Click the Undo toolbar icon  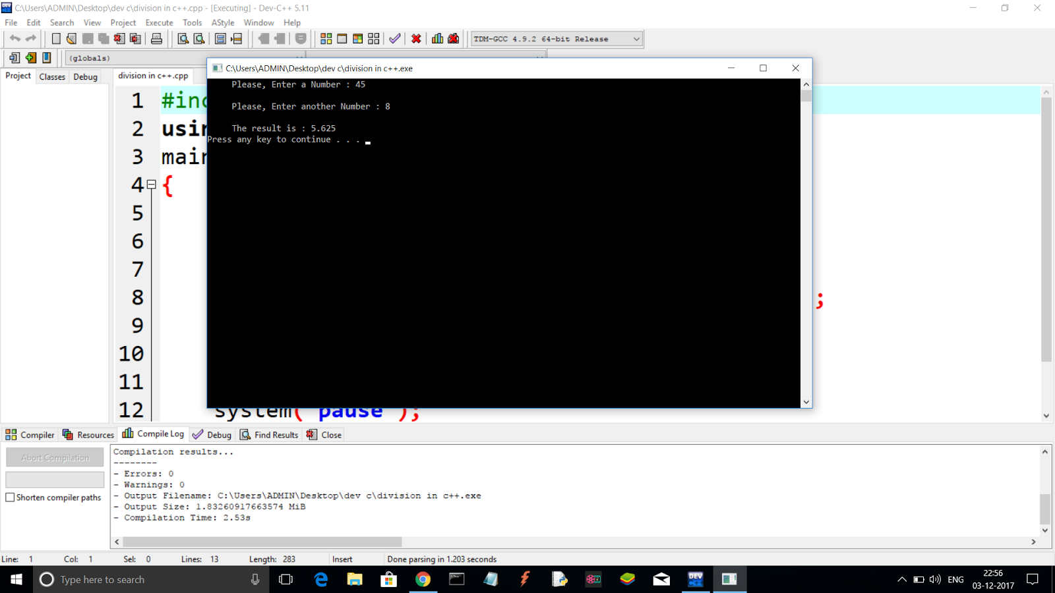[x=15, y=39]
